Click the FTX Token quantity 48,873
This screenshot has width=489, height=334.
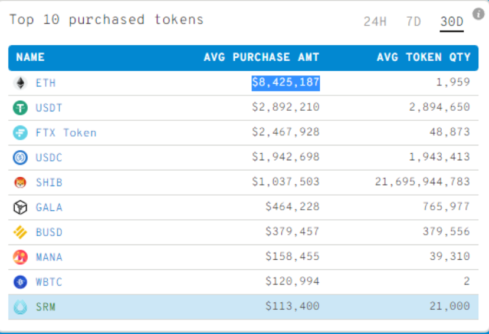449,132
